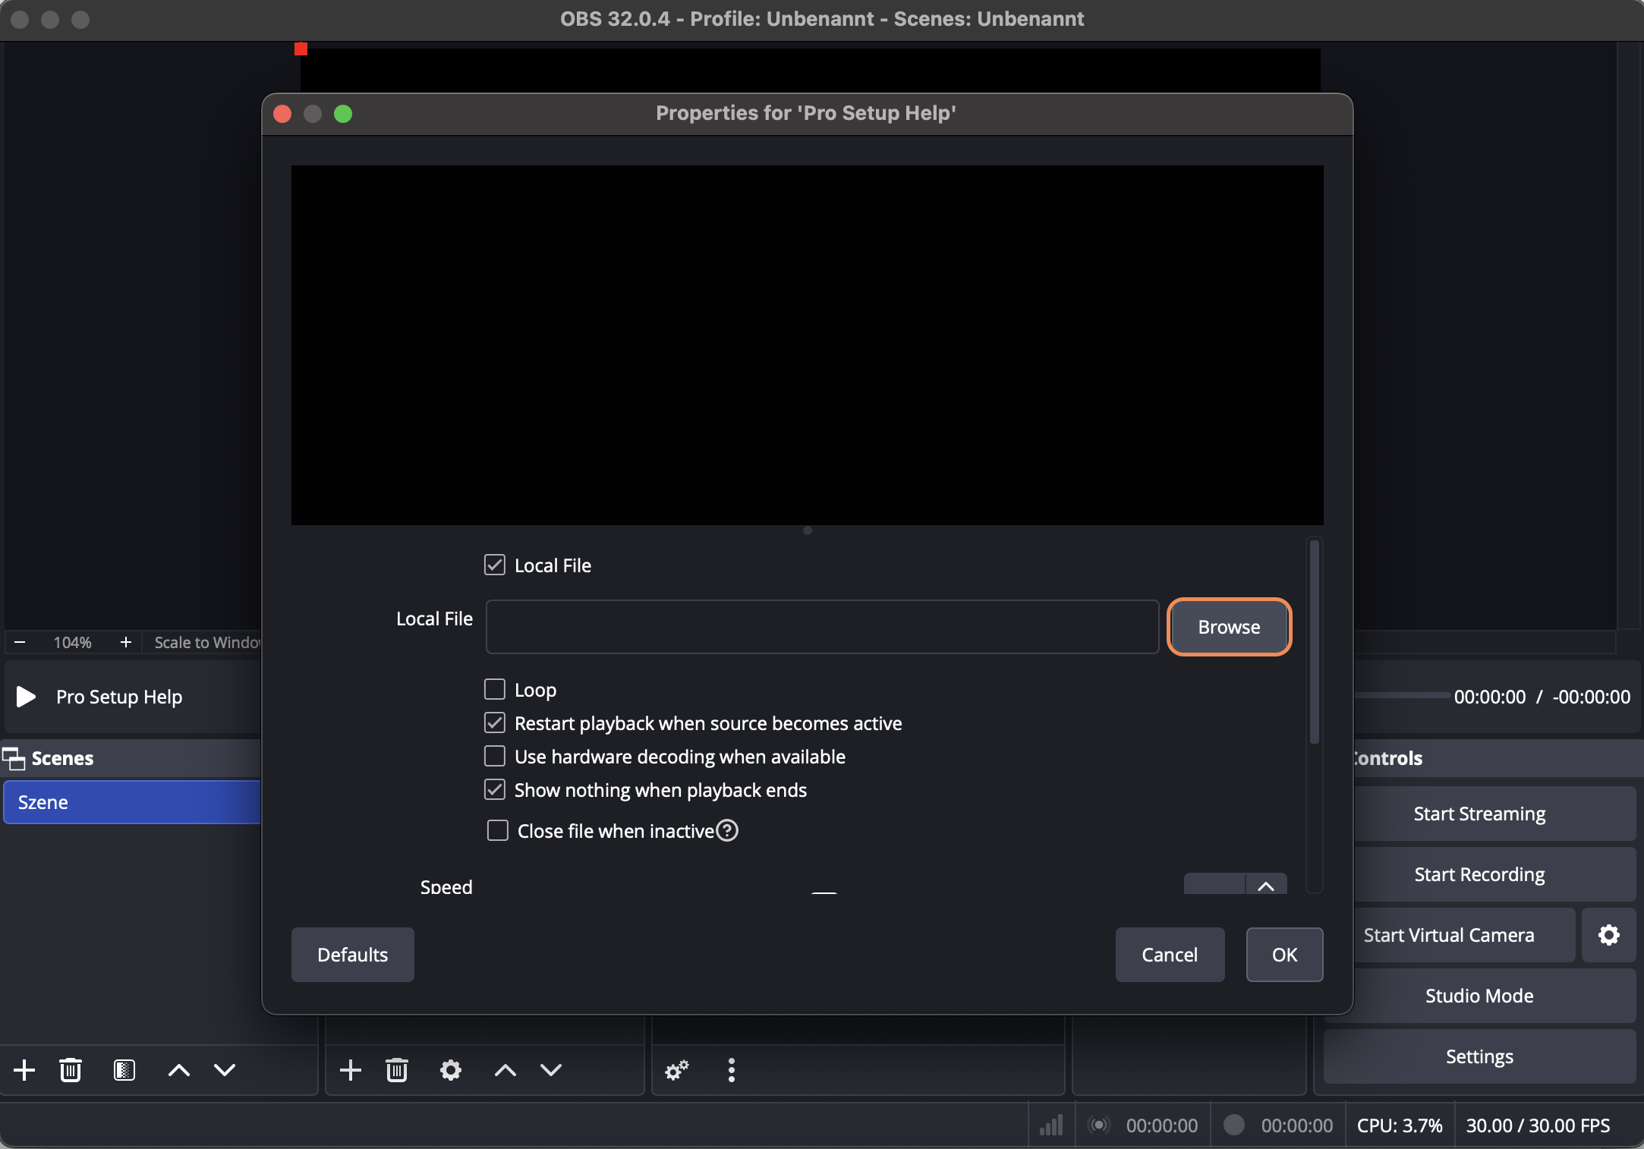Image resolution: width=1644 pixels, height=1149 pixels.
Task: Click the media playback seek slider
Action: 1401,695
